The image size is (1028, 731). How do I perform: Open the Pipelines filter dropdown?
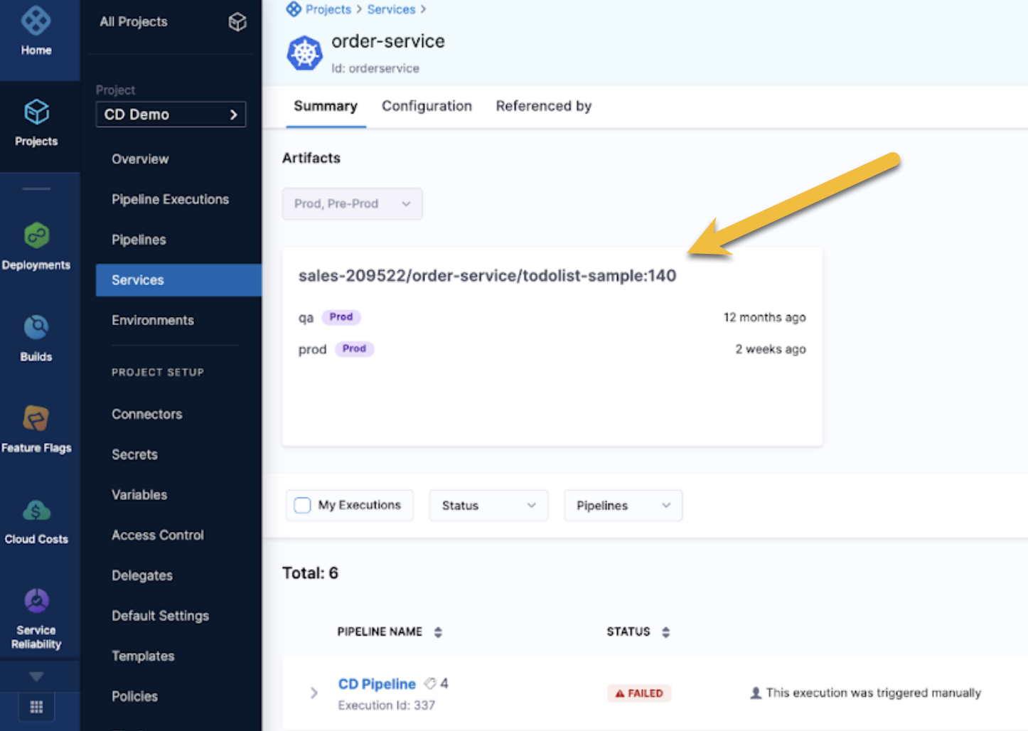pyautogui.click(x=623, y=506)
